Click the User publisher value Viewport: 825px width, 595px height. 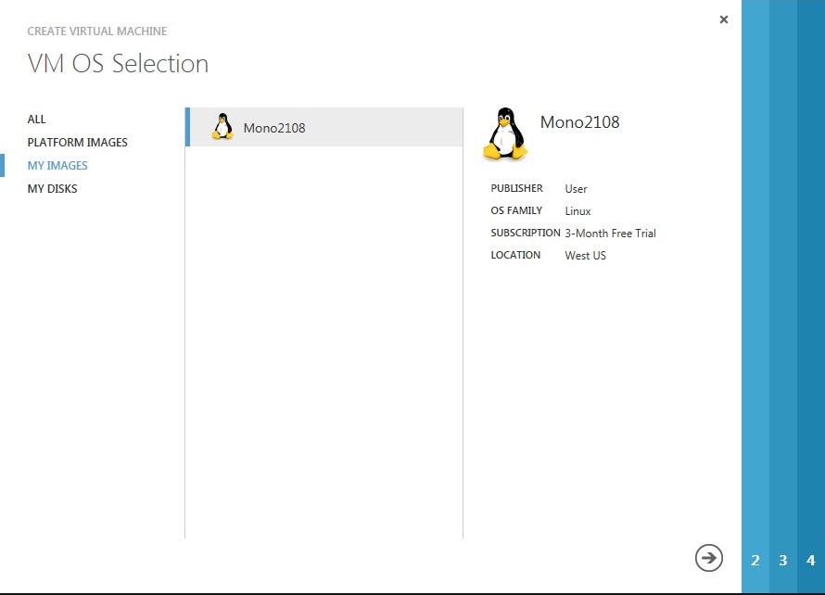point(576,189)
